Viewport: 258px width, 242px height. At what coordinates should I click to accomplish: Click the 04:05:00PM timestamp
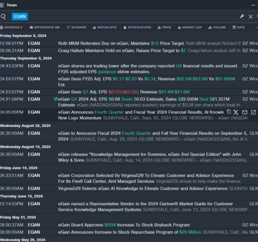pos(11,112)
